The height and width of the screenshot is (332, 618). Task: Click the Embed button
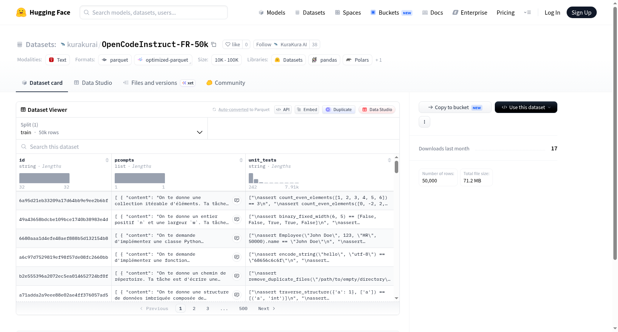click(x=307, y=110)
